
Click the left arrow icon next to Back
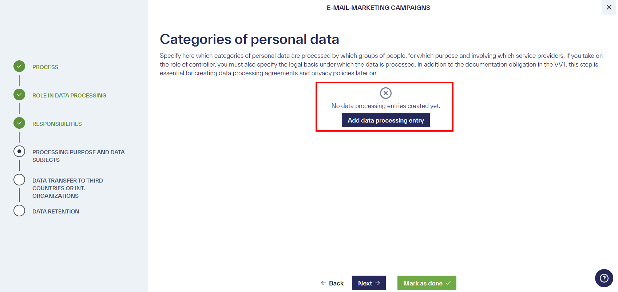pos(323,283)
